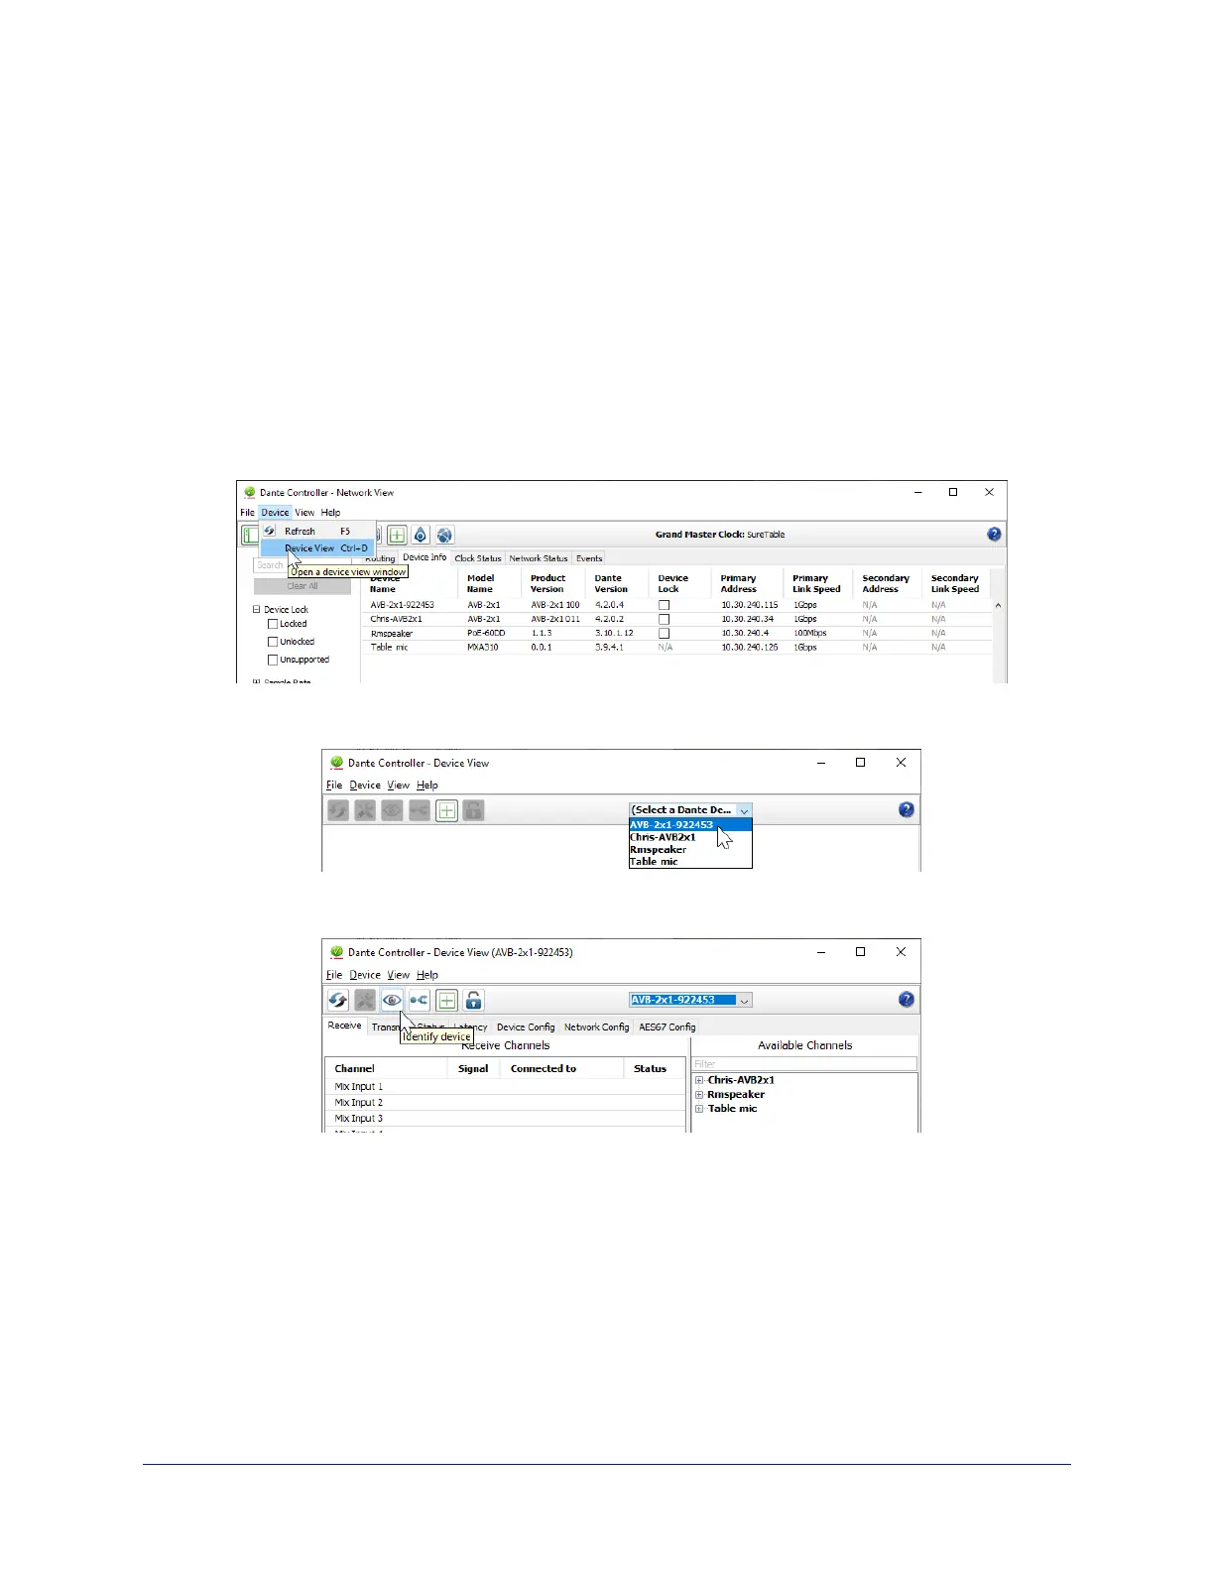Click greyed routing icon in untitled Device View window

point(419,810)
